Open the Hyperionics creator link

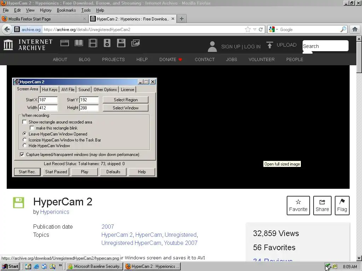55,212
